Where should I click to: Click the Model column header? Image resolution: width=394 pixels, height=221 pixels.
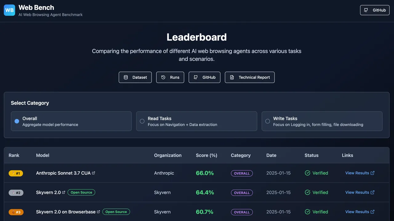[x=42, y=155]
